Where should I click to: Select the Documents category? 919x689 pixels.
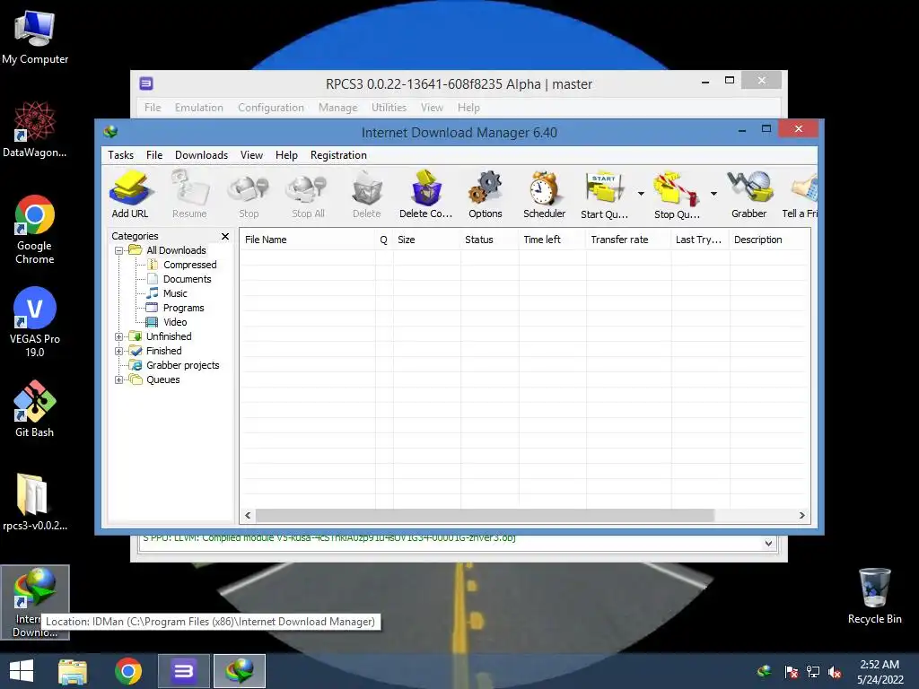pos(187,280)
